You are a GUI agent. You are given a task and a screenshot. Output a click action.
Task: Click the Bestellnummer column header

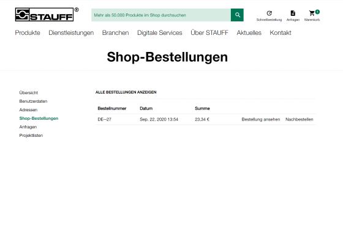pos(111,108)
